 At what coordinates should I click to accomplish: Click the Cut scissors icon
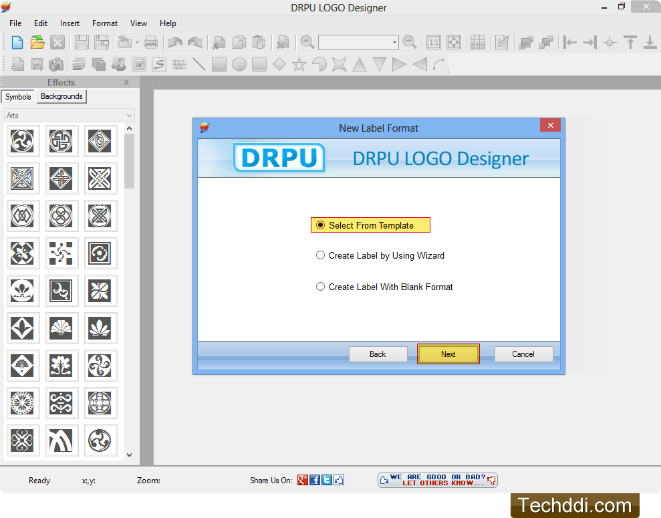point(219,42)
